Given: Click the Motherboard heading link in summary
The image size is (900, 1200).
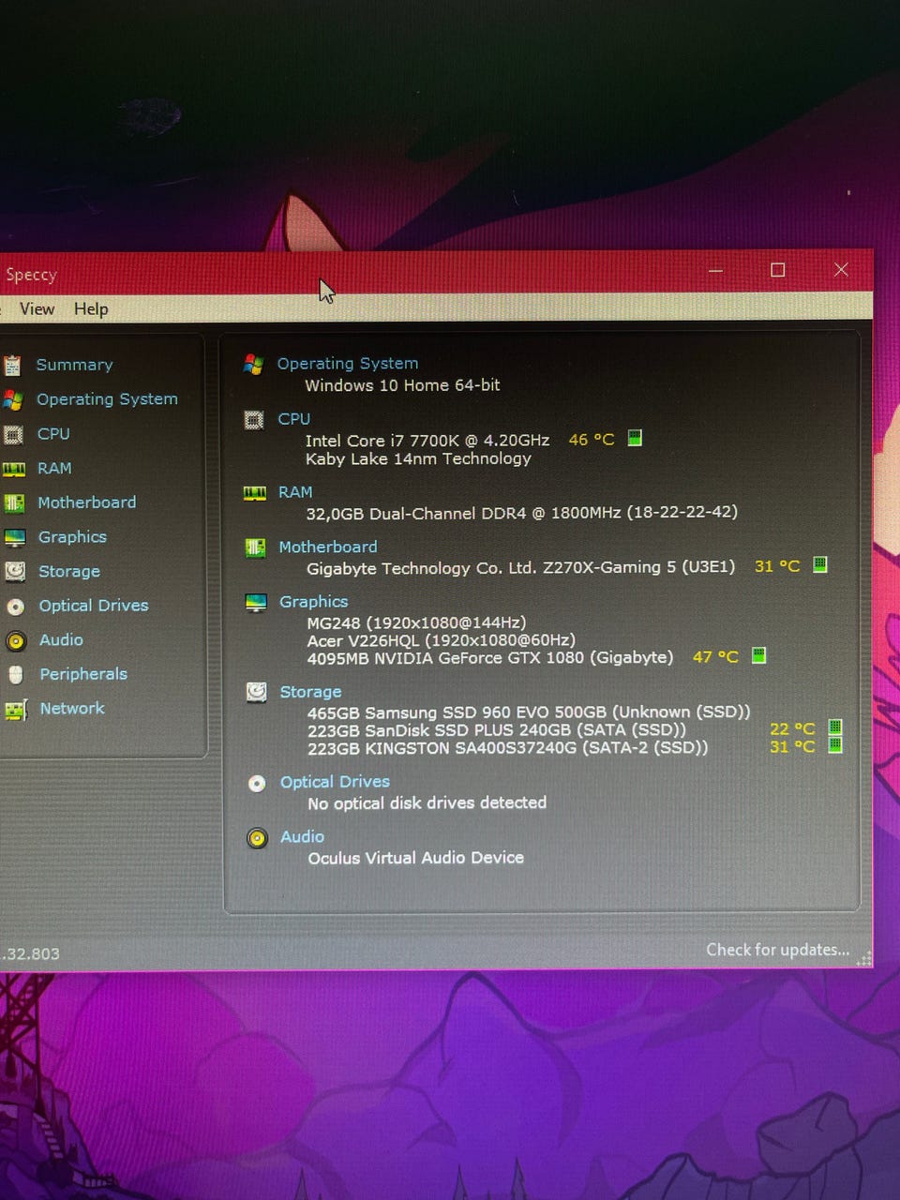Looking at the screenshot, I should 328,547.
